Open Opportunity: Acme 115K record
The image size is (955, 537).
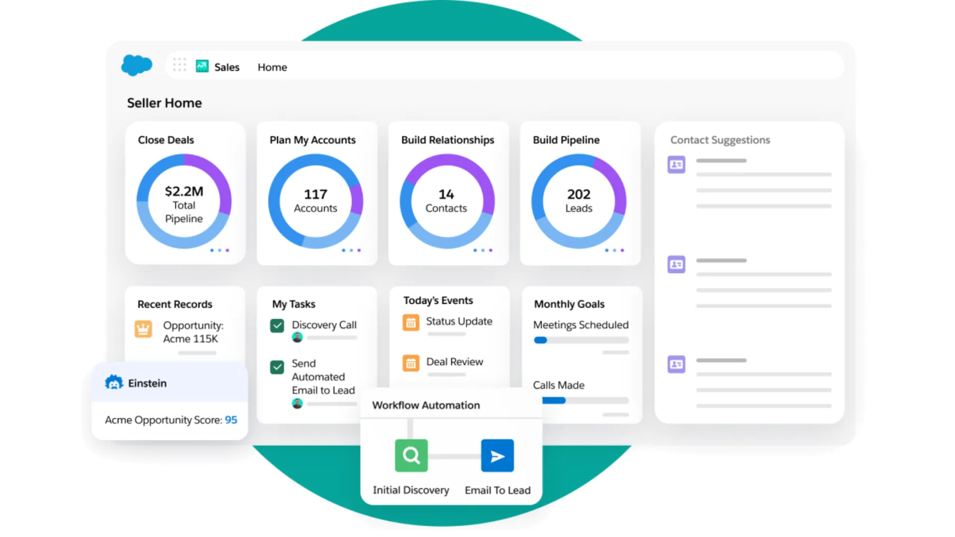click(193, 332)
